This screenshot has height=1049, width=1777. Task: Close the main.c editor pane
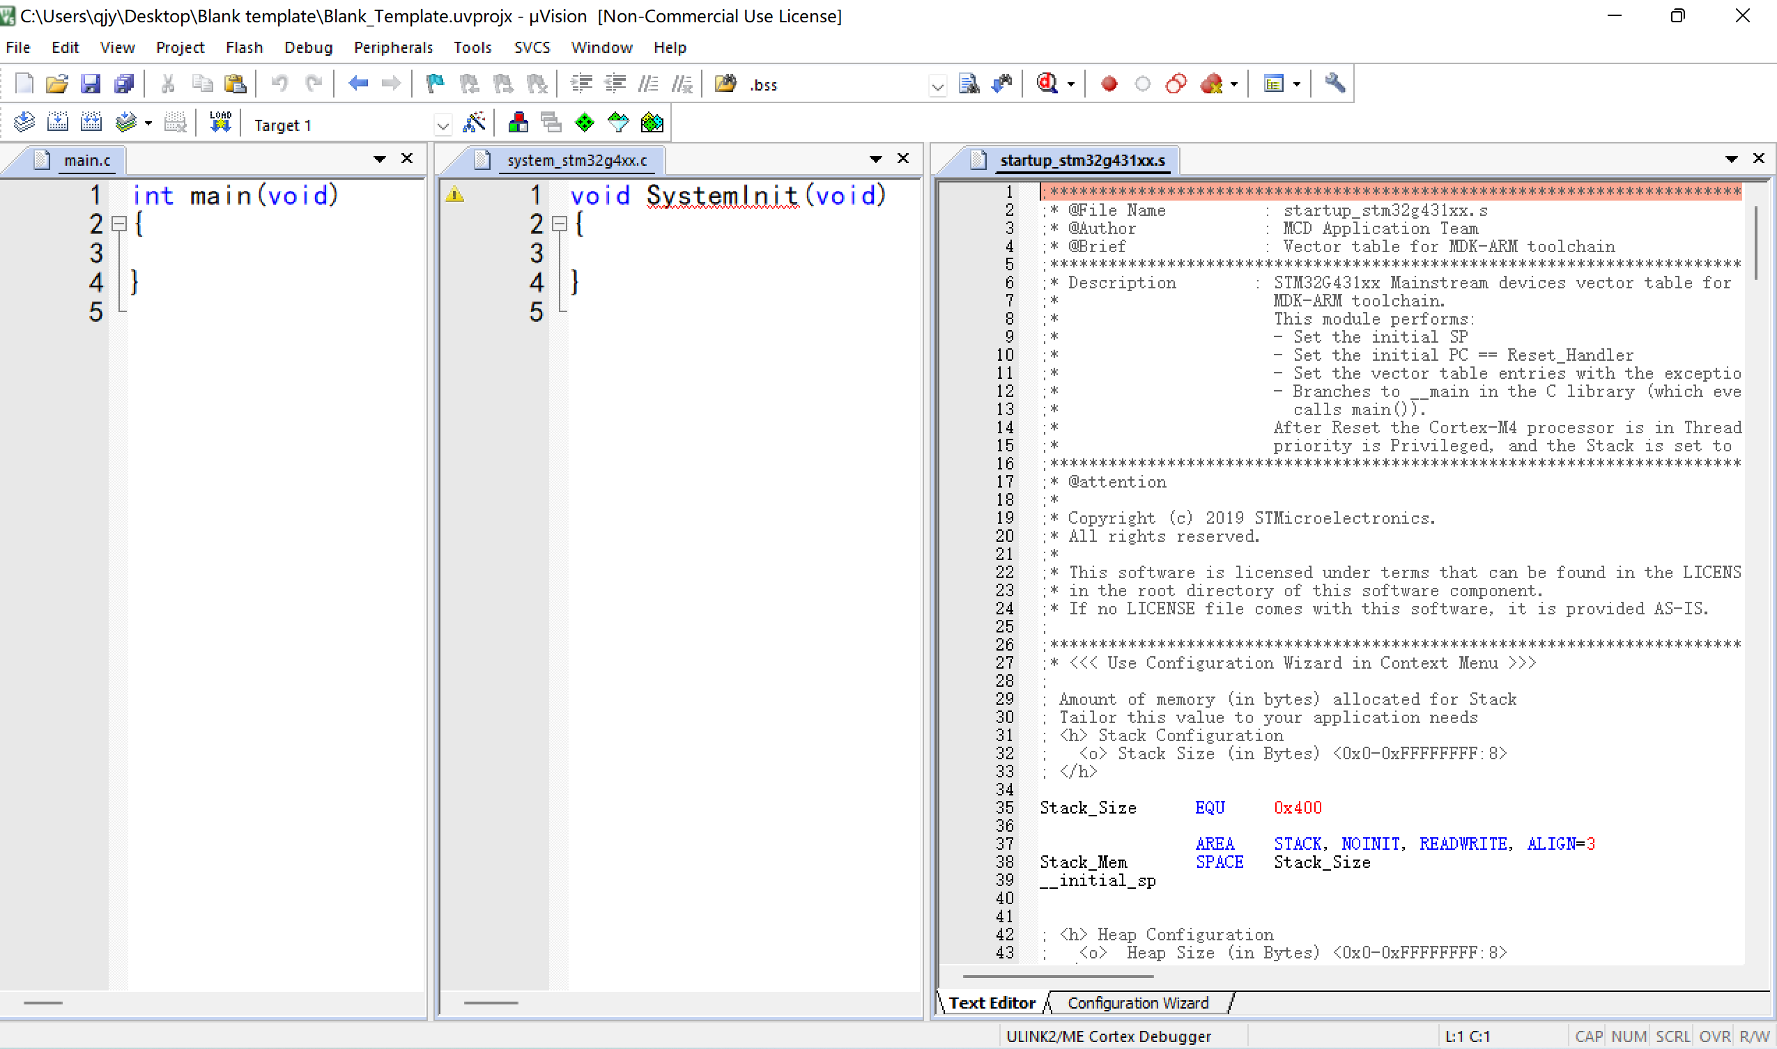406,158
